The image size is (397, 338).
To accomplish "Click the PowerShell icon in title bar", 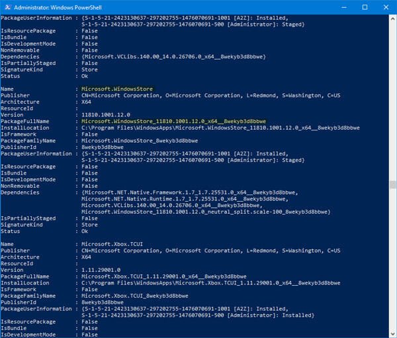I will 7,7.
